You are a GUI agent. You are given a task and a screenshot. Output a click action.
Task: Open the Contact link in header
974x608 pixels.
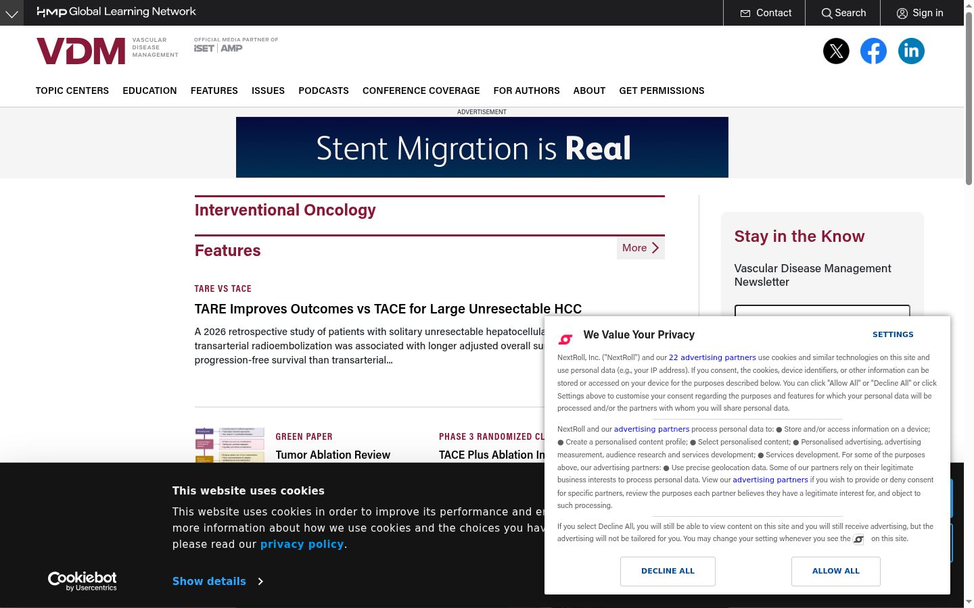tap(765, 13)
